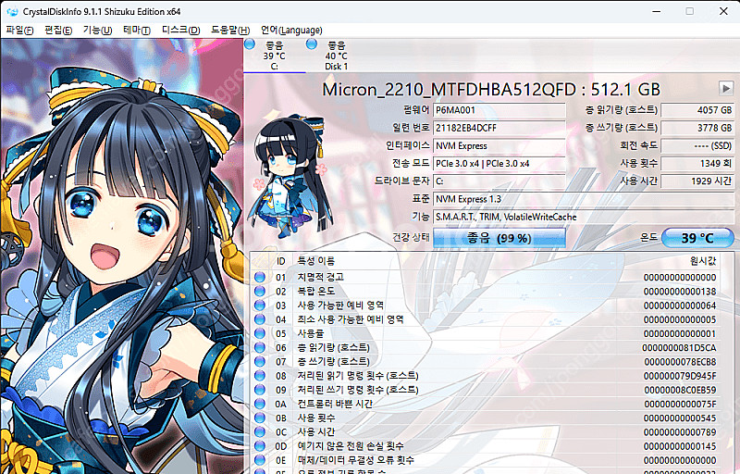Click the 39 °C temperature button

pyautogui.click(x=697, y=238)
